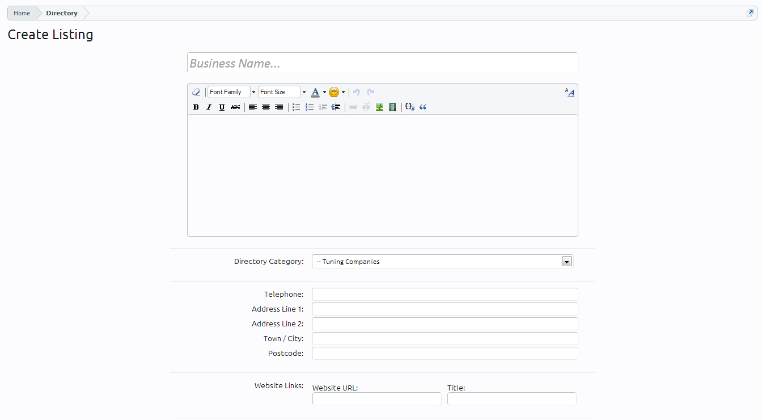Go to Home breadcrumb
Screen dimensions: 762x420
pos(22,13)
